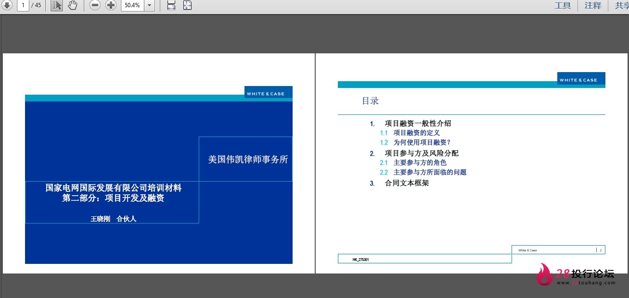Zoom in with the plus button
The height and width of the screenshot is (298, 629).
(111, 5)
